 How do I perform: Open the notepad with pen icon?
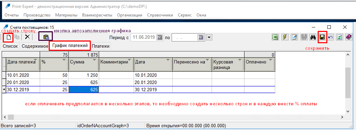coord(295,37)
